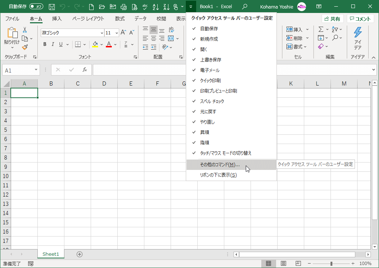Click the Customize Quick Access Toolbar dropdown
This screenshot has height=268, width=379.
(191, 7)
